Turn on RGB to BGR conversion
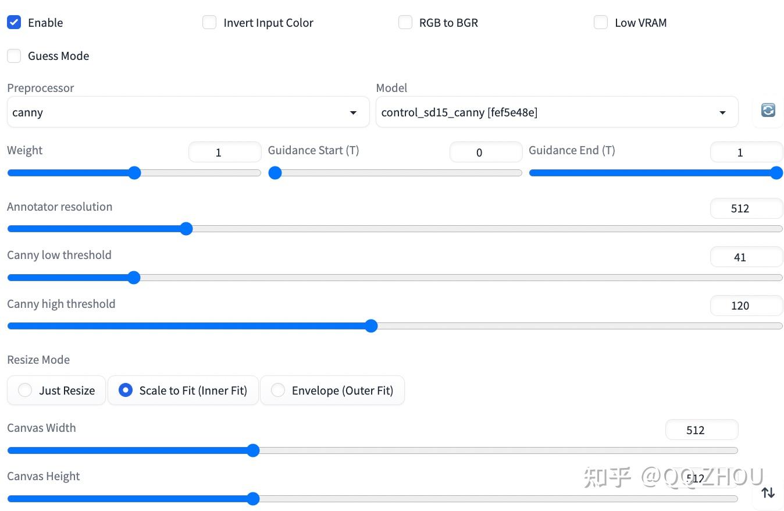 [405, 22]
